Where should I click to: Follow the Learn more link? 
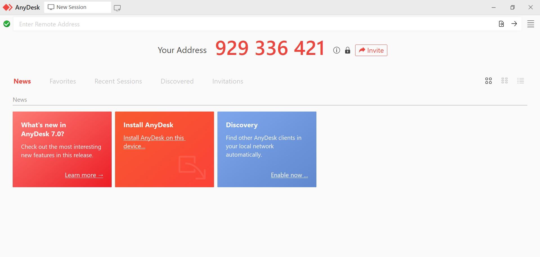(84, 175)
